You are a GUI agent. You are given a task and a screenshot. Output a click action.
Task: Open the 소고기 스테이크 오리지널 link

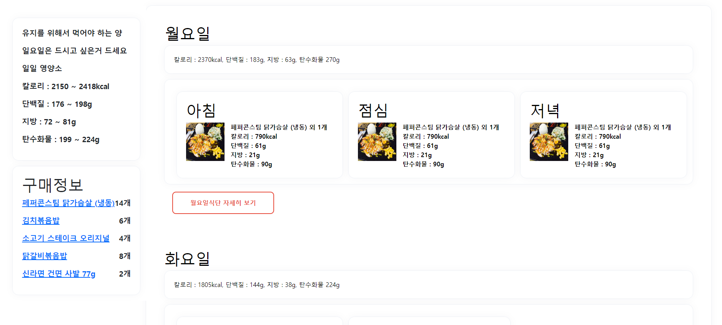(x=66, y=238)
